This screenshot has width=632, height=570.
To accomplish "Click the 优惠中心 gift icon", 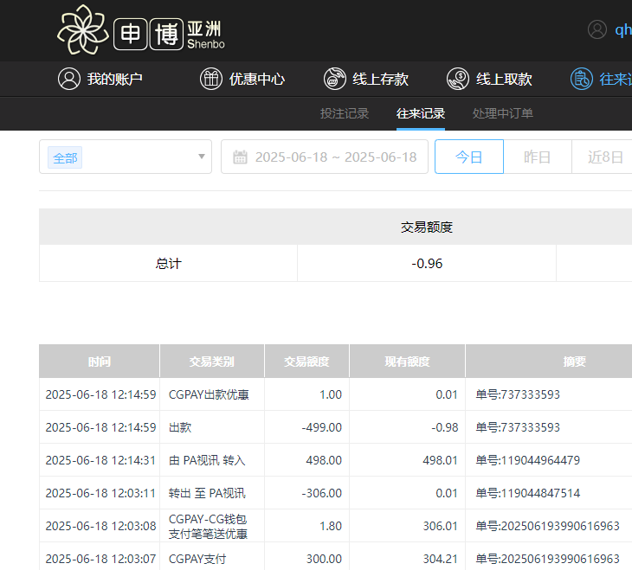I will [x=211, y=79].
